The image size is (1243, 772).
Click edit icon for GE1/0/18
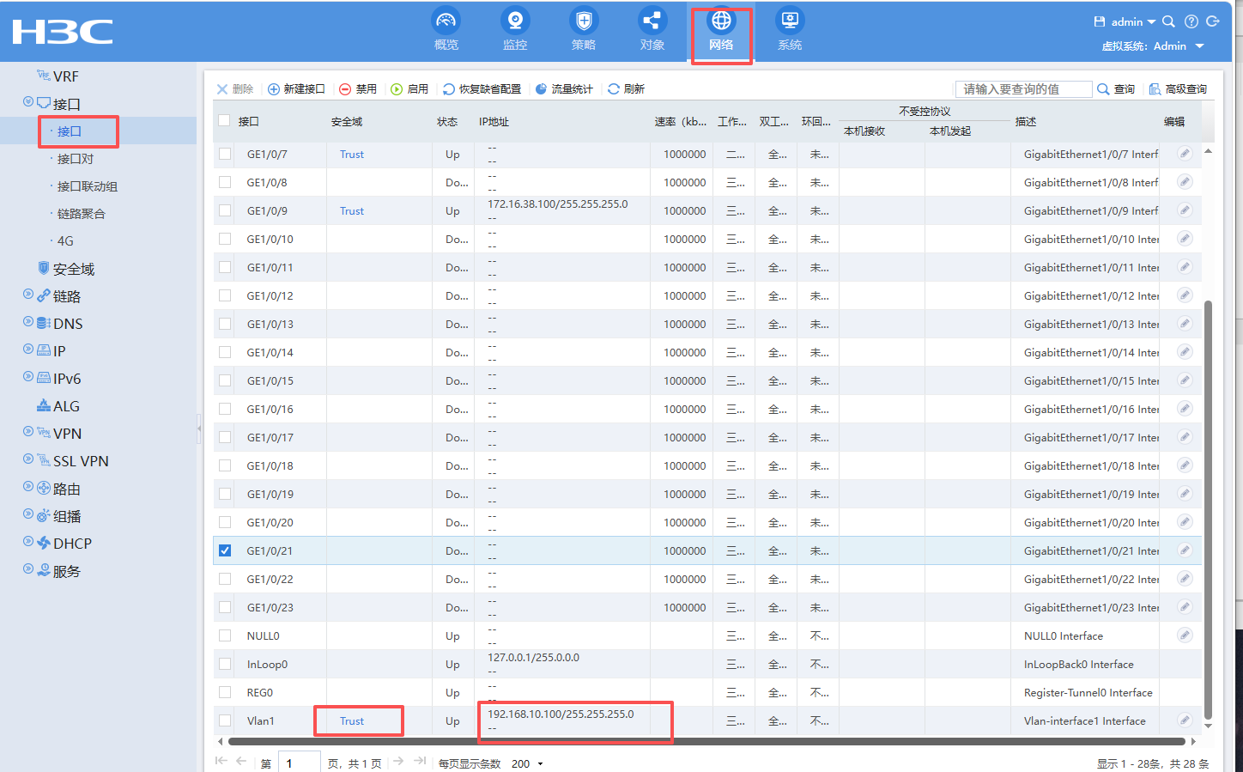(1185, 465)
